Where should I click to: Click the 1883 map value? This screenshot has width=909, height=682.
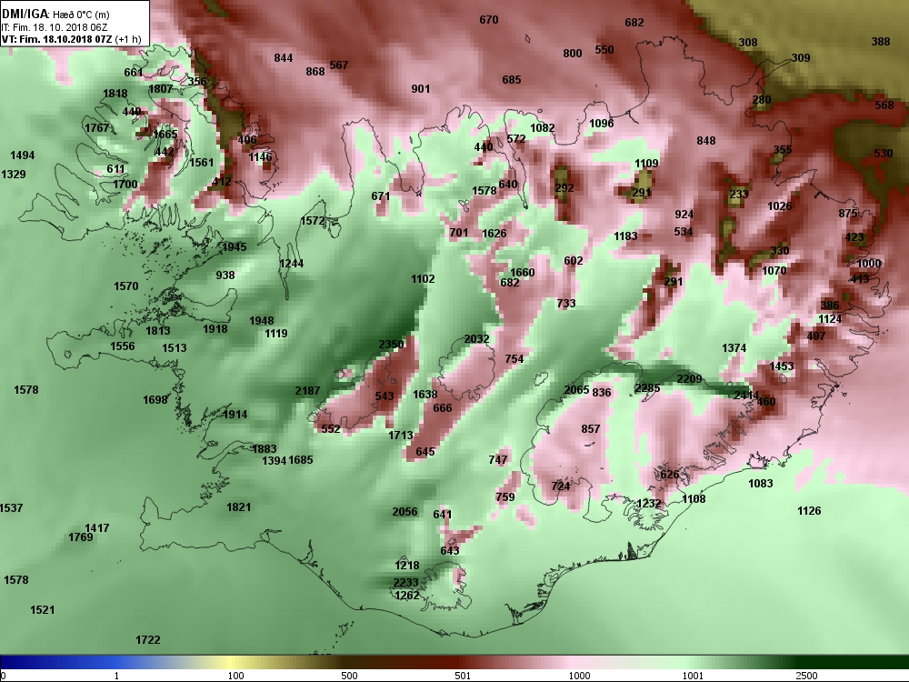tap(265, 449)
